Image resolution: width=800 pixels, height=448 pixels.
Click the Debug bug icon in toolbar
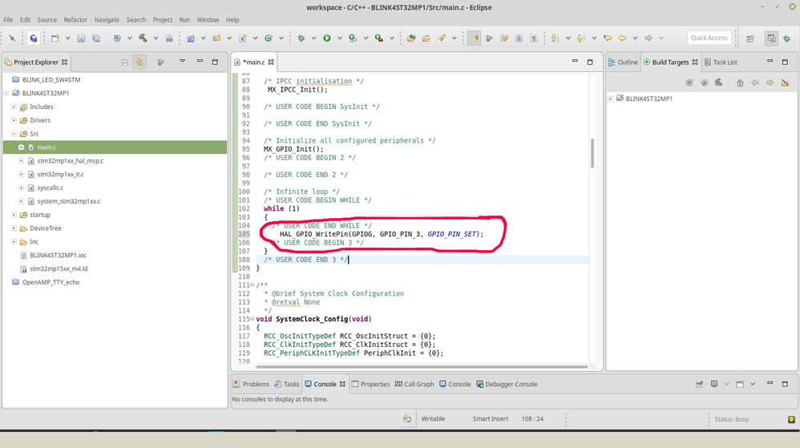click(301, 38)
